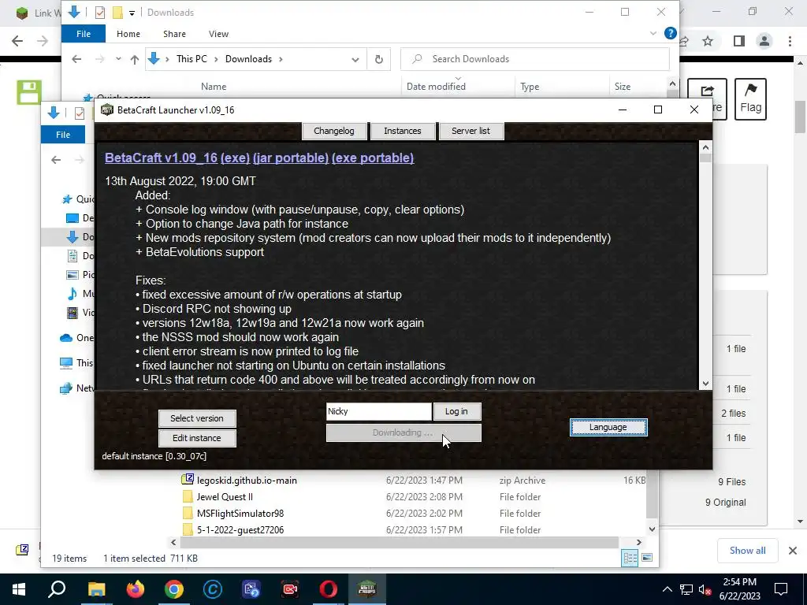Open the Home ribbon tab in Downloads

tap(128, 33)
